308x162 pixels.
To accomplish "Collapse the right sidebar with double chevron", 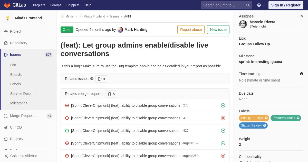I will pos(302,16).
